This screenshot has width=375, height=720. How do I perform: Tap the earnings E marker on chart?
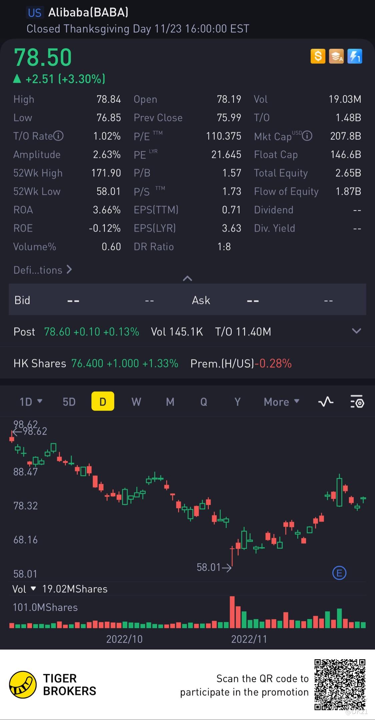coord(339,573)
